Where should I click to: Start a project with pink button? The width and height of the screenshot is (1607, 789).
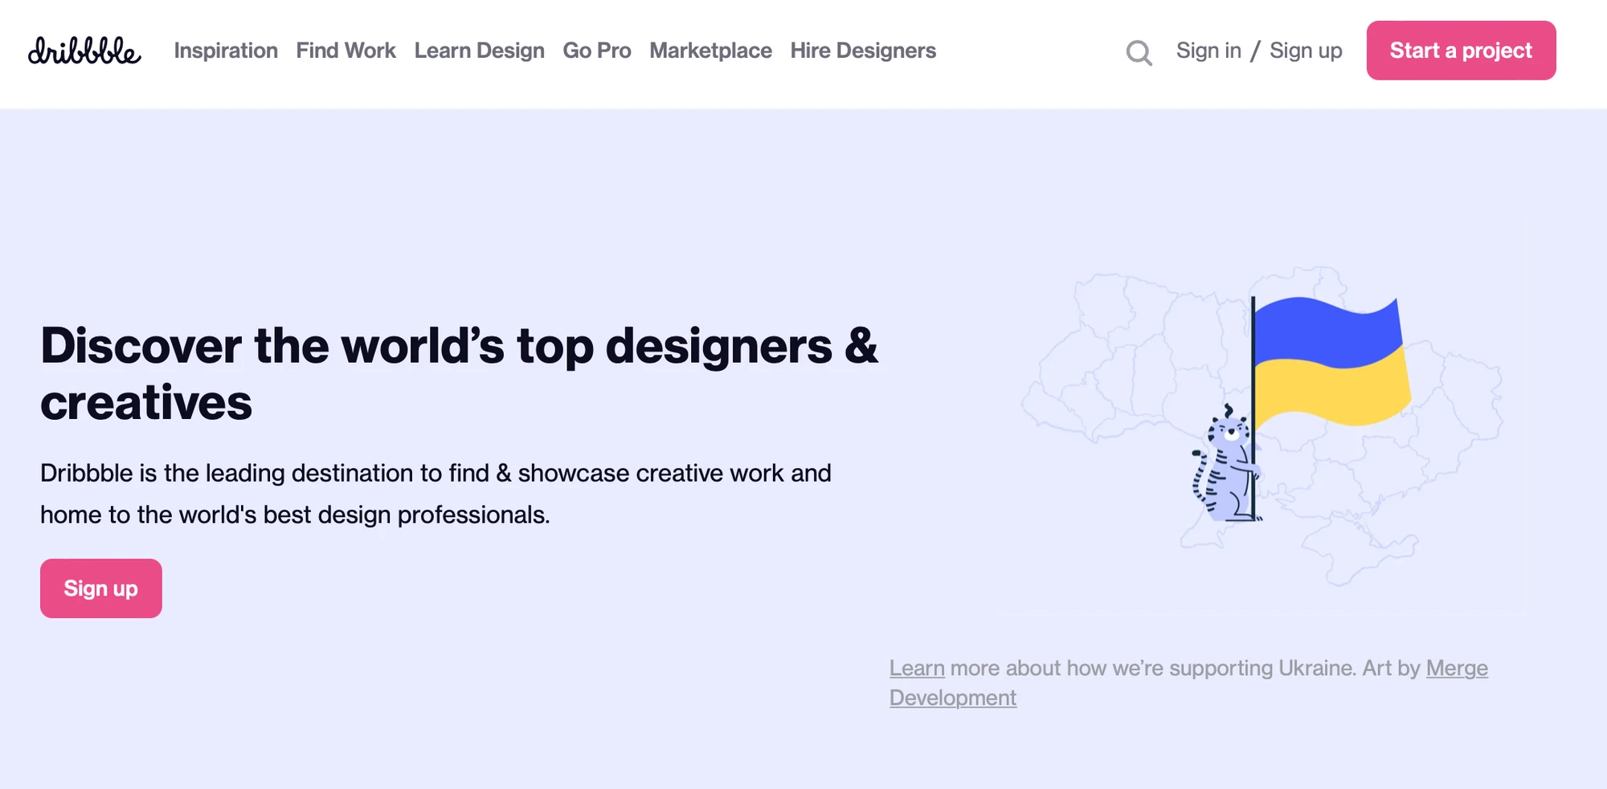click(x=1461, y=51)
